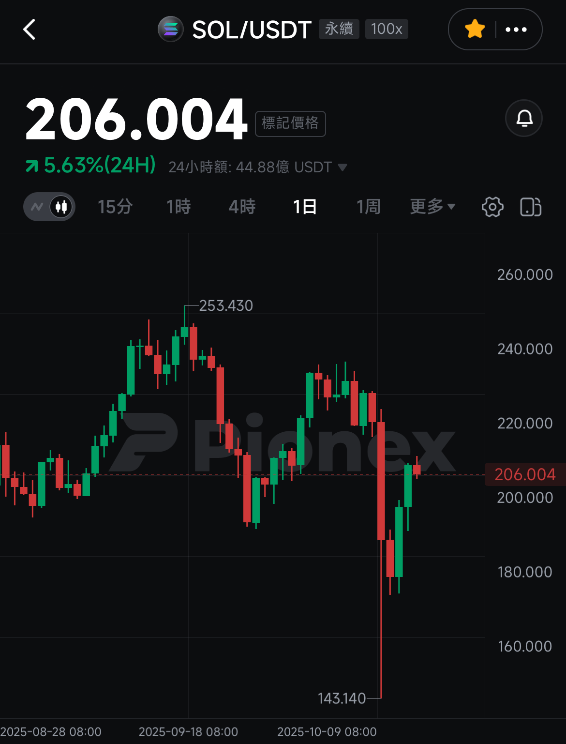Tap the back arrow icon
Viewport: 566px width, 744px height.
tap(30, 30)
